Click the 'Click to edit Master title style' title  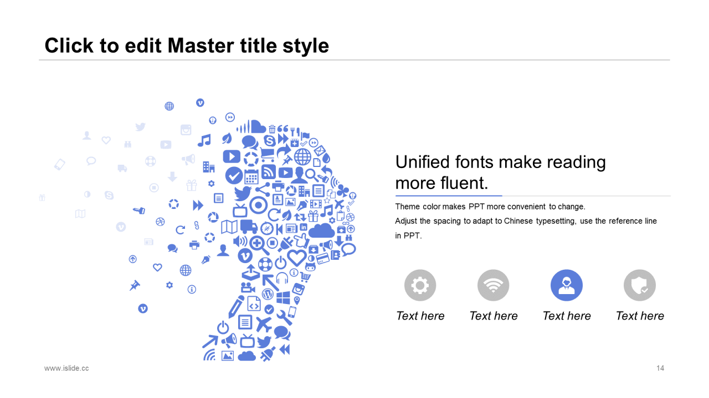click(x=187, y=45)
